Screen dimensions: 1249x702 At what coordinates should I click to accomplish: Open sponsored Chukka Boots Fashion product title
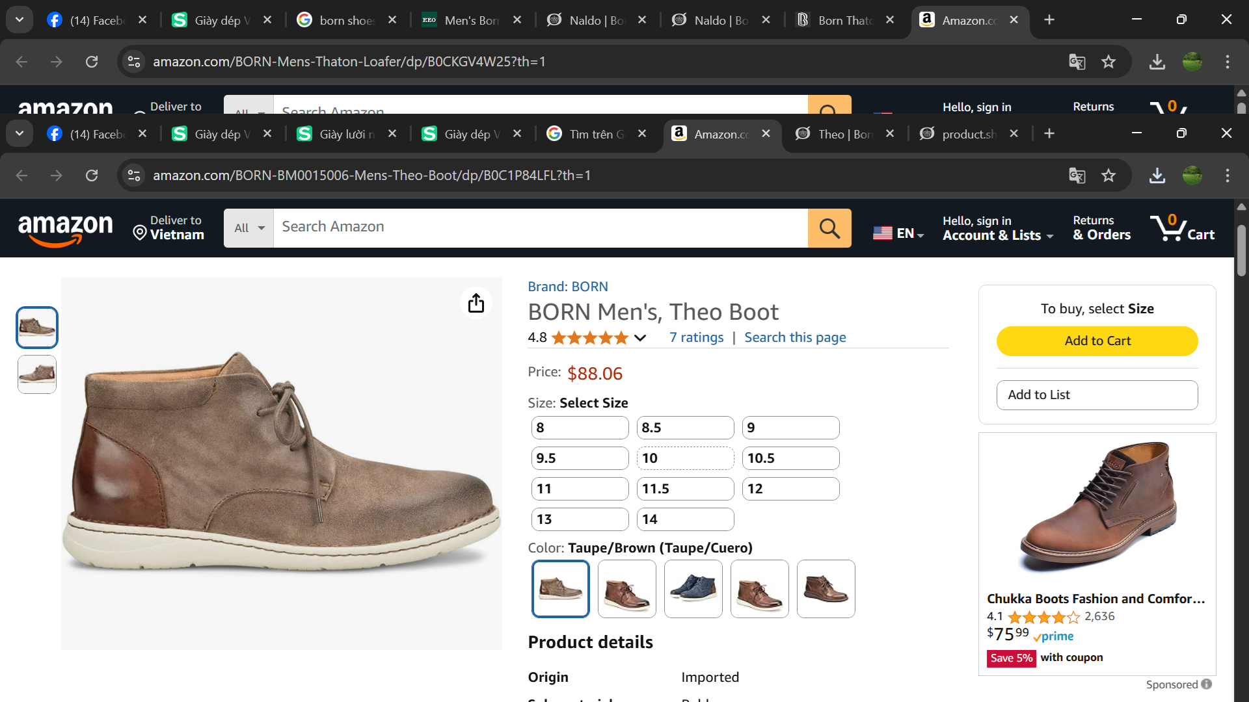(1096, 599)
